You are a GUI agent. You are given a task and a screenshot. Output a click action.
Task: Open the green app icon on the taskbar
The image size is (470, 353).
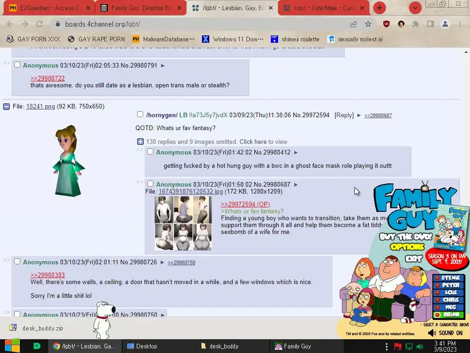click(x=37, y=346)
